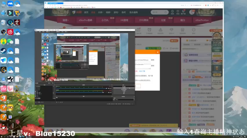Viewport: 247px width, 138px height.
Task: Open the Steam desktop shortcut
Action: pos(3,51)
